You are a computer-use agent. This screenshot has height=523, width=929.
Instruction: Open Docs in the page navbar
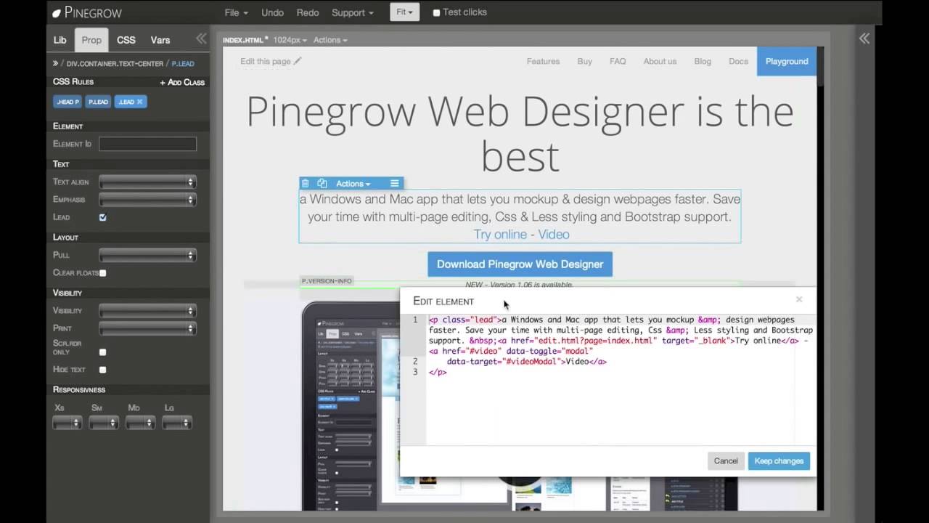pyautogui.click(x=738, y=61)
